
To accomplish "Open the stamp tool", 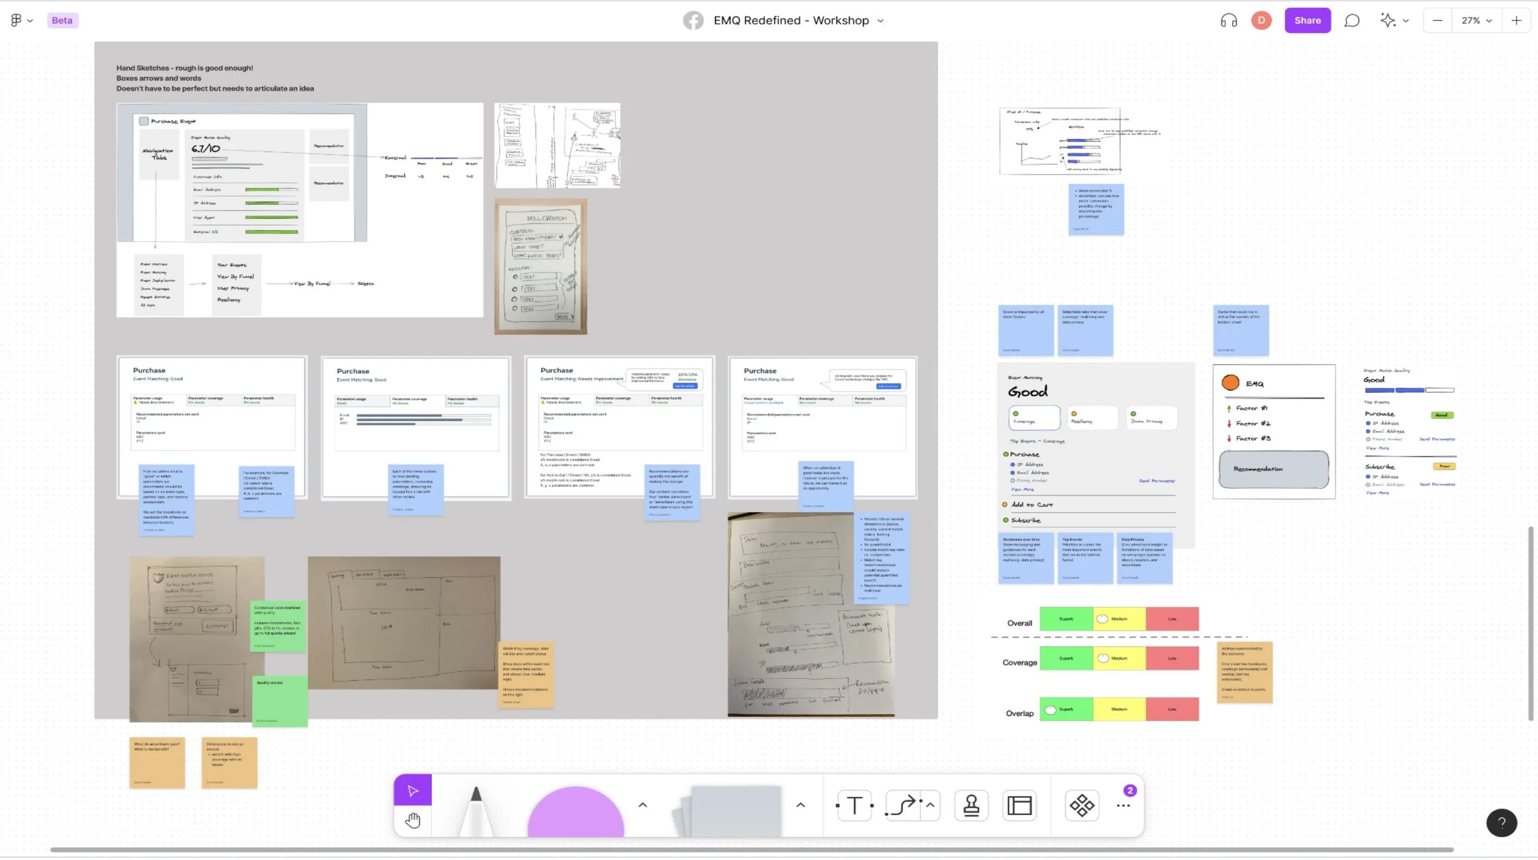I will pos(971,805).
